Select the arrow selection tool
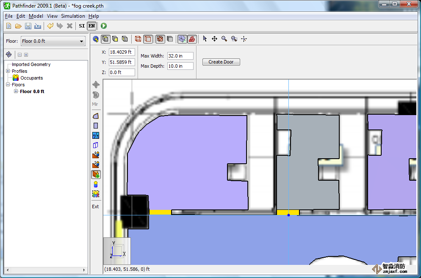Viewport: 421px width, 278px height. [x=205, y=39]
